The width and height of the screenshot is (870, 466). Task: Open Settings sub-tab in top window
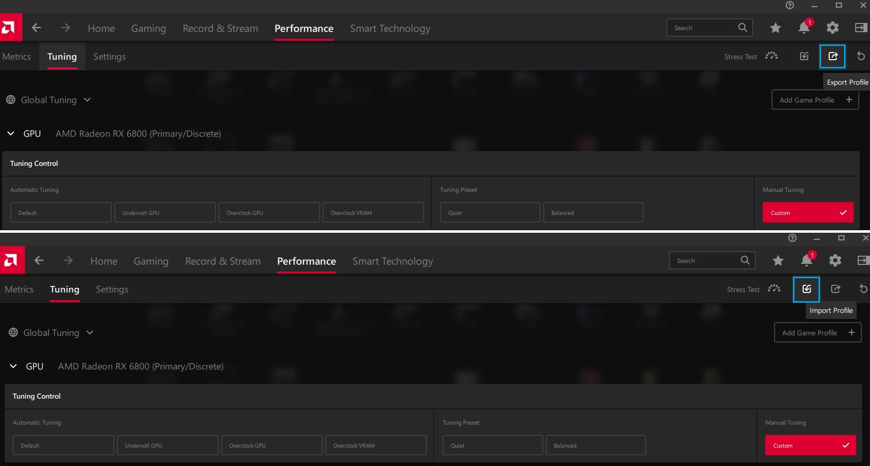click(x=109, y=57)
